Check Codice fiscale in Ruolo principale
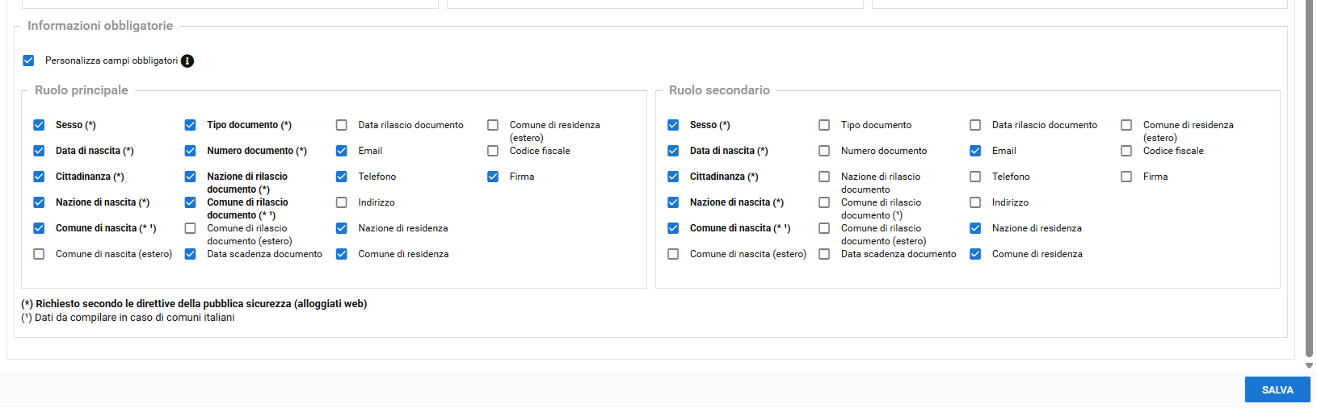 click(x=493, y=151)
